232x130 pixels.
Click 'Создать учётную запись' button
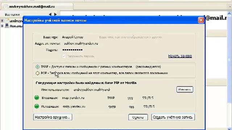173,117
